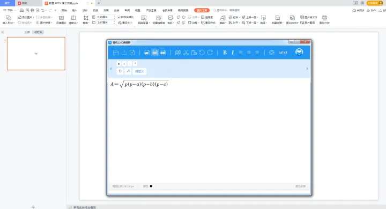This screenshot has height=209, width=386.
Task: Open the custom symbols button
Action: (139, 71)
